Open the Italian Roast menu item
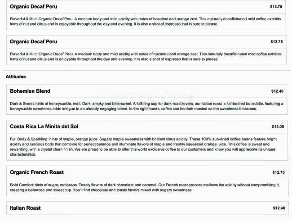The width and height of the screenshot is (292, 221). click(x=25, y=208)
